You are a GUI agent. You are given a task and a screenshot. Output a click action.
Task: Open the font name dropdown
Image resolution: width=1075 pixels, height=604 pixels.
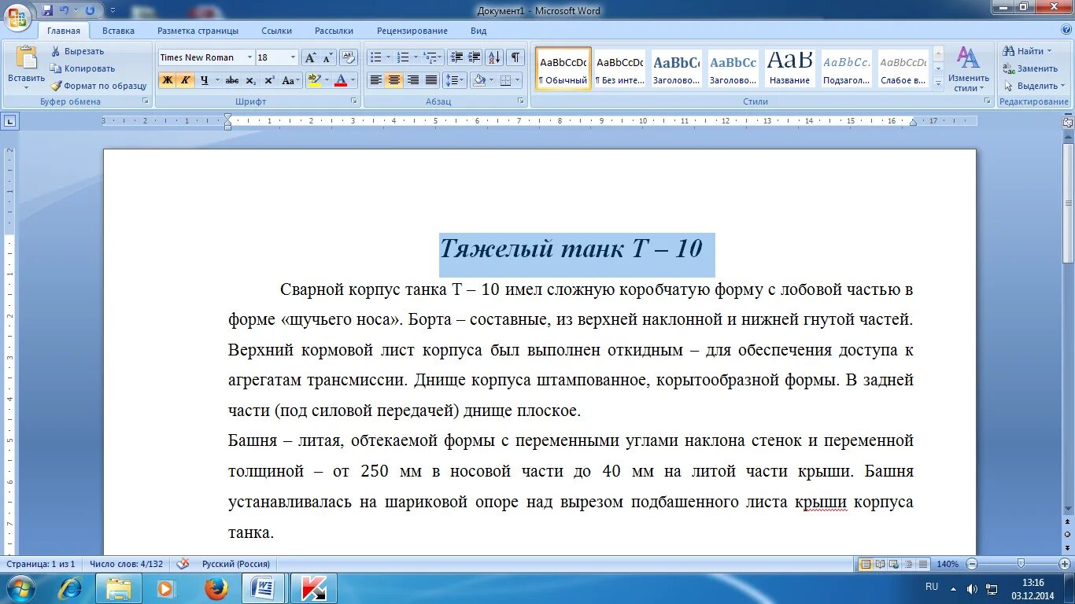249,57
